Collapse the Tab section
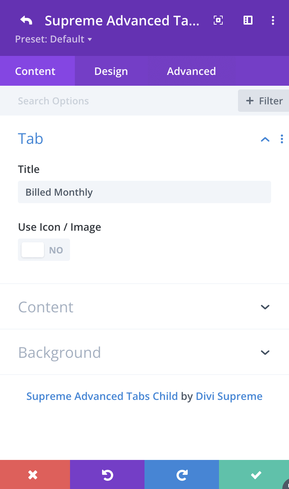The width and height of the screenshot is (289, 489). point(265,139)
